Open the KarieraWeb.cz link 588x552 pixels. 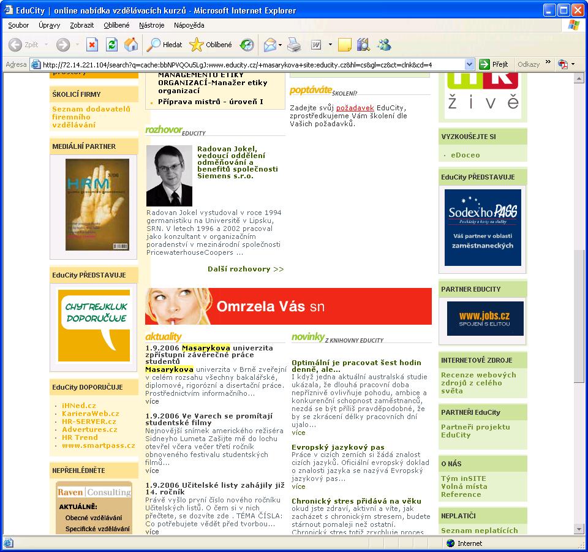click(x=91, y=414)
